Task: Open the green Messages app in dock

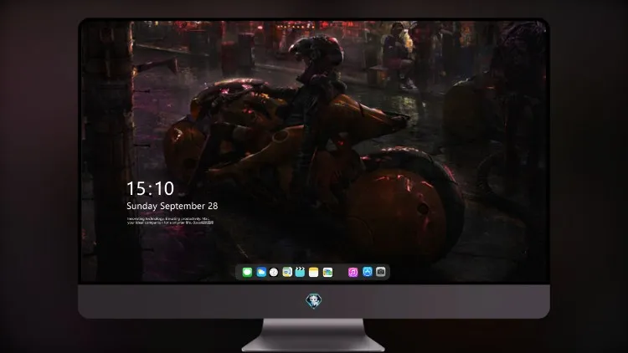Action: [247, 272]
